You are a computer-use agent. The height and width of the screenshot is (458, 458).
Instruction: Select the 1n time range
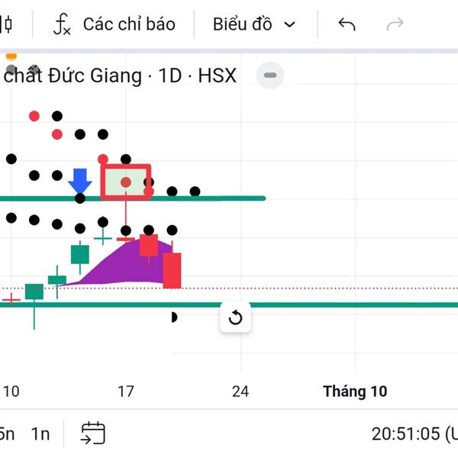[x=40, y=434]
